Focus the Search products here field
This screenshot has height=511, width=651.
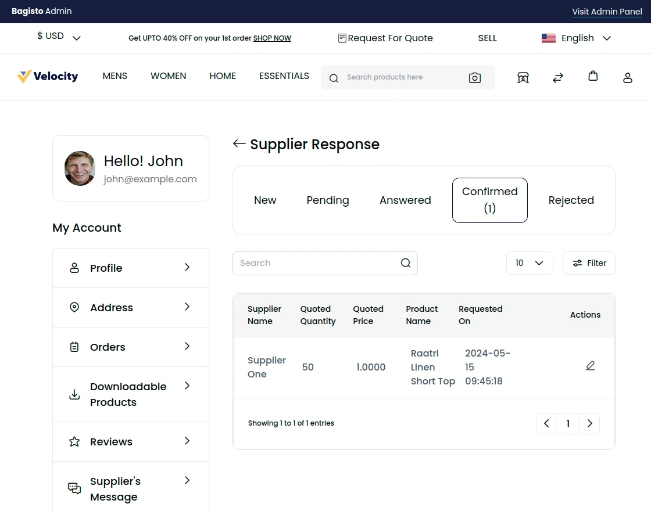coord(401,77)
